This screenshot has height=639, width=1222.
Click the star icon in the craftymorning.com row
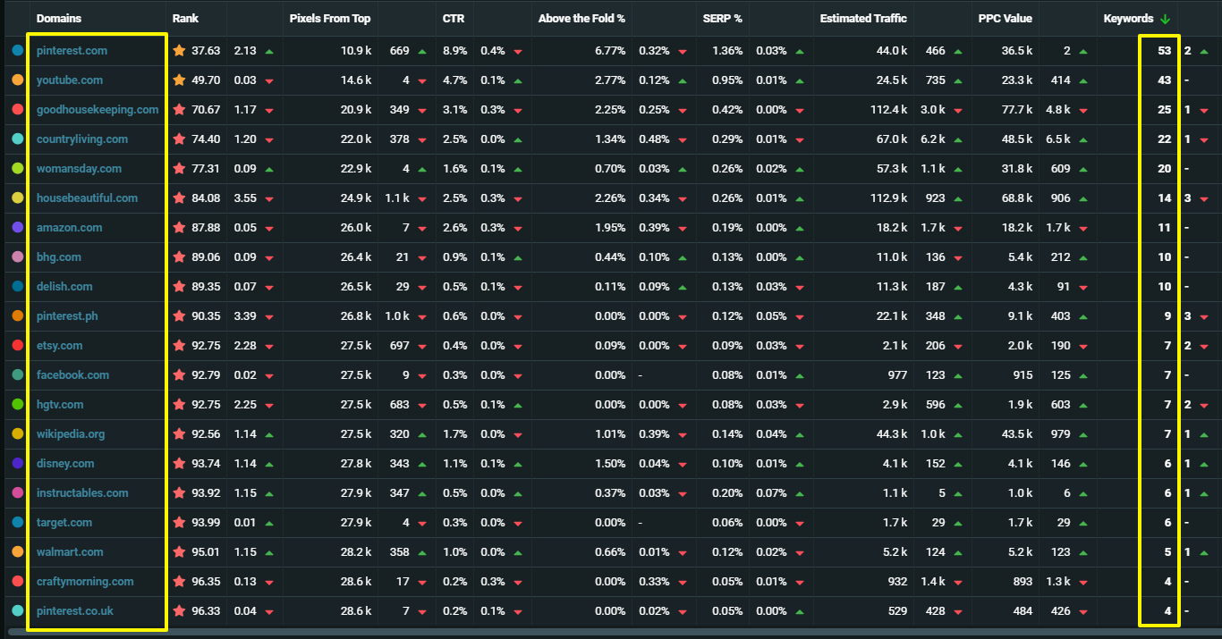click(179, 582)
